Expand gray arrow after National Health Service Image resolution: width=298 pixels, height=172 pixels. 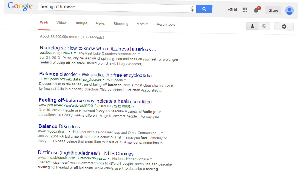[x=151, y=159]
